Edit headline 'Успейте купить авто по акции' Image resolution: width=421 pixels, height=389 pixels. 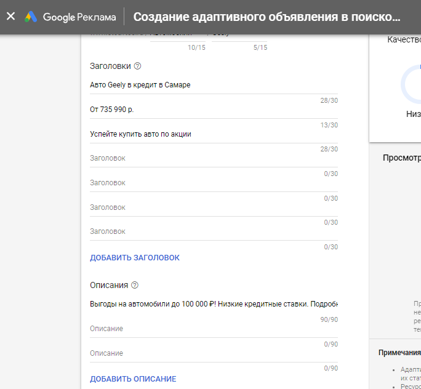pos(214,134)
